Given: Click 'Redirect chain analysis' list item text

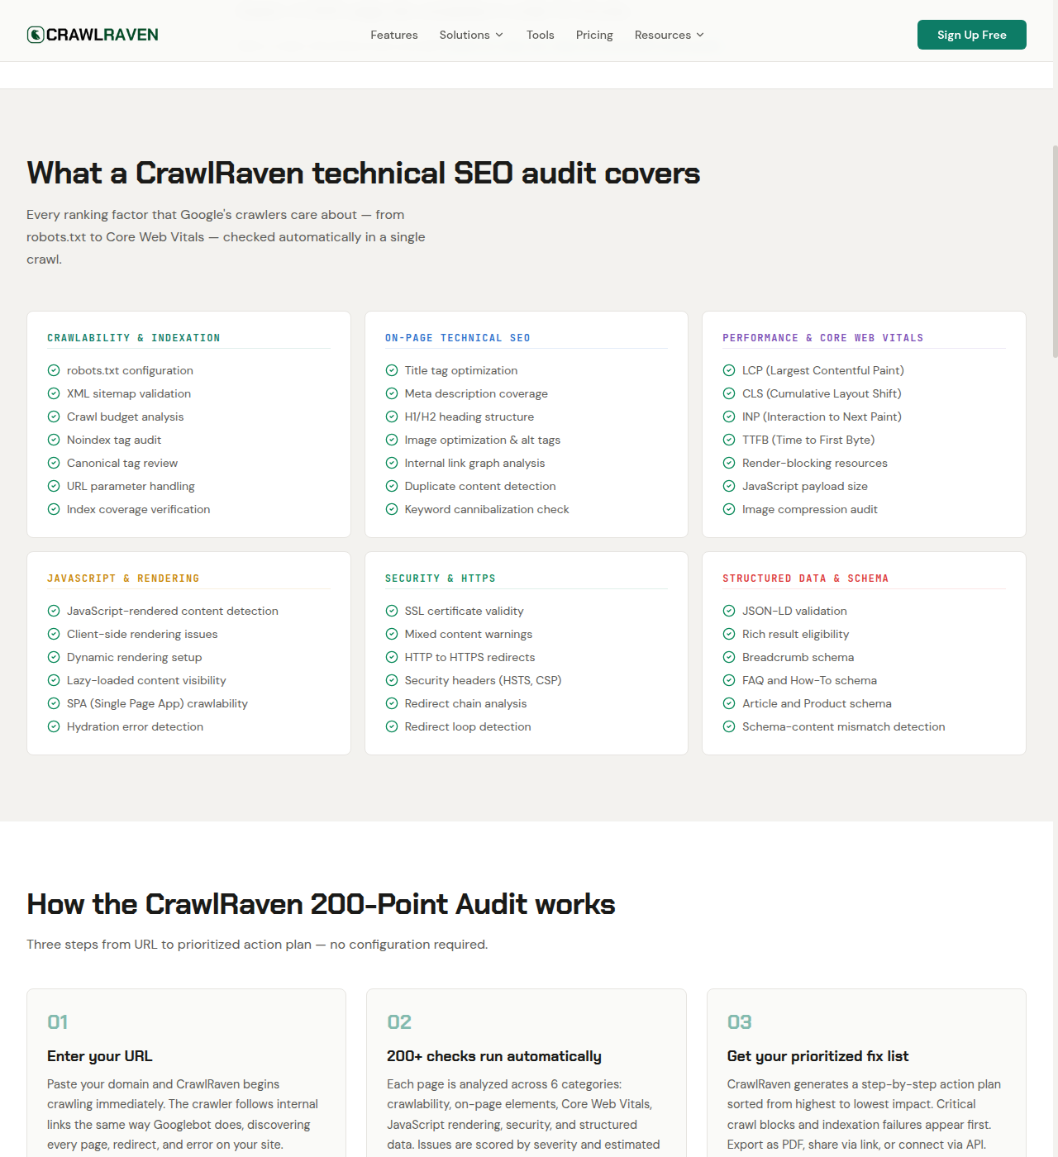Looking at the screenshot, I should click(465, 703).
